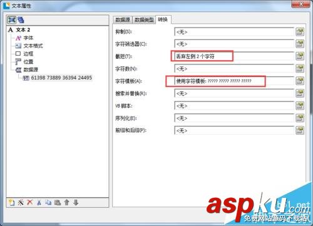This screenshot has height=226, width=313.
Task: Open the edit button for VB 脚本
Action: point(300,106)
